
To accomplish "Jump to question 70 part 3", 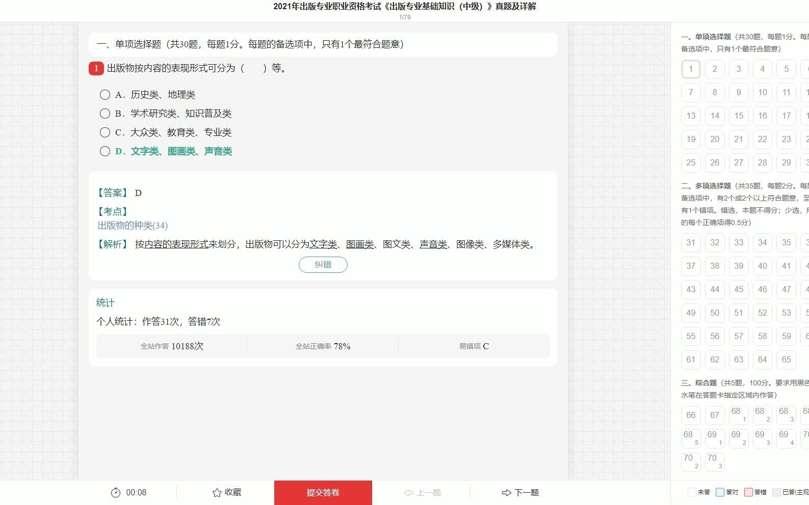I will [715, 462].
